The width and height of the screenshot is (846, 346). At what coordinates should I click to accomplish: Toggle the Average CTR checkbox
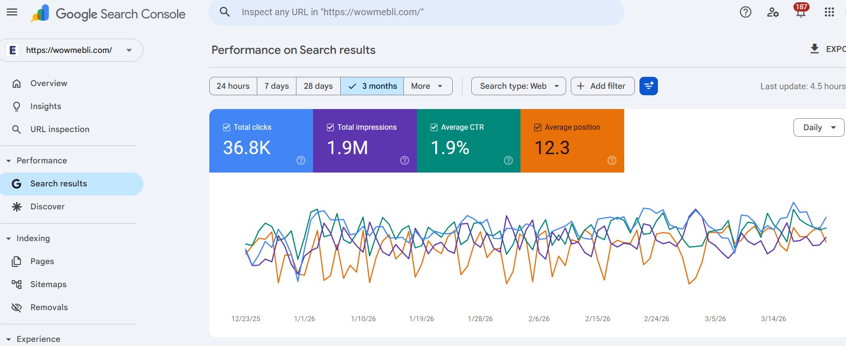point(434,127)
